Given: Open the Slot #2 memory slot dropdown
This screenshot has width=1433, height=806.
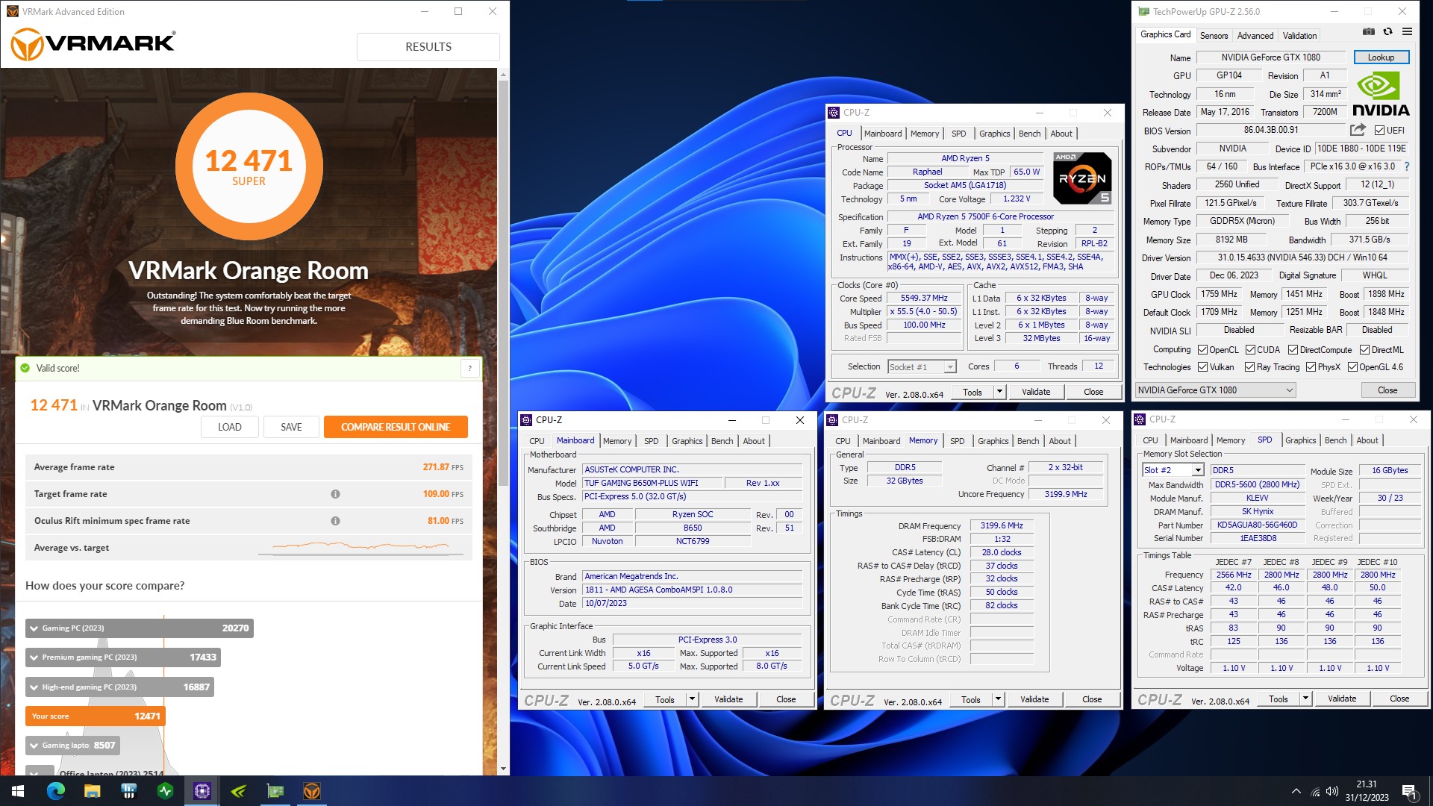Looking at the screenshot, I should pos(1173,470).
